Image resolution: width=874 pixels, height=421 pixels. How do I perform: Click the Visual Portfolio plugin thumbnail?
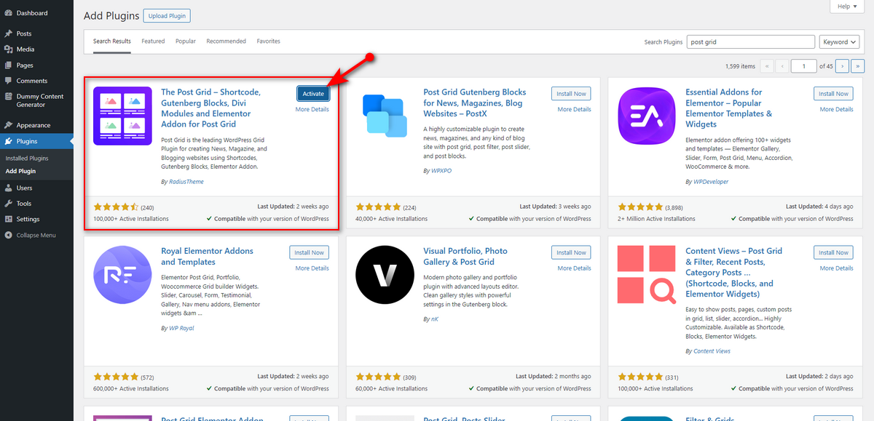pyautogui.click(x=385, y=275)
